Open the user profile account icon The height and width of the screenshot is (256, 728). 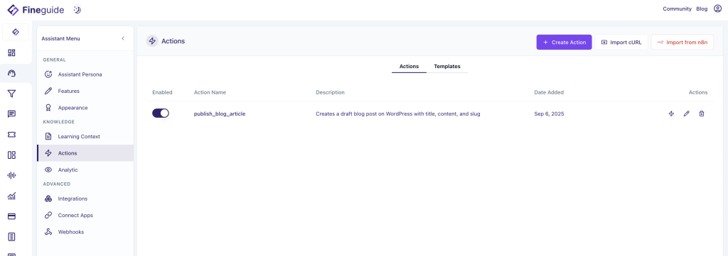click(x=717, y=9)
